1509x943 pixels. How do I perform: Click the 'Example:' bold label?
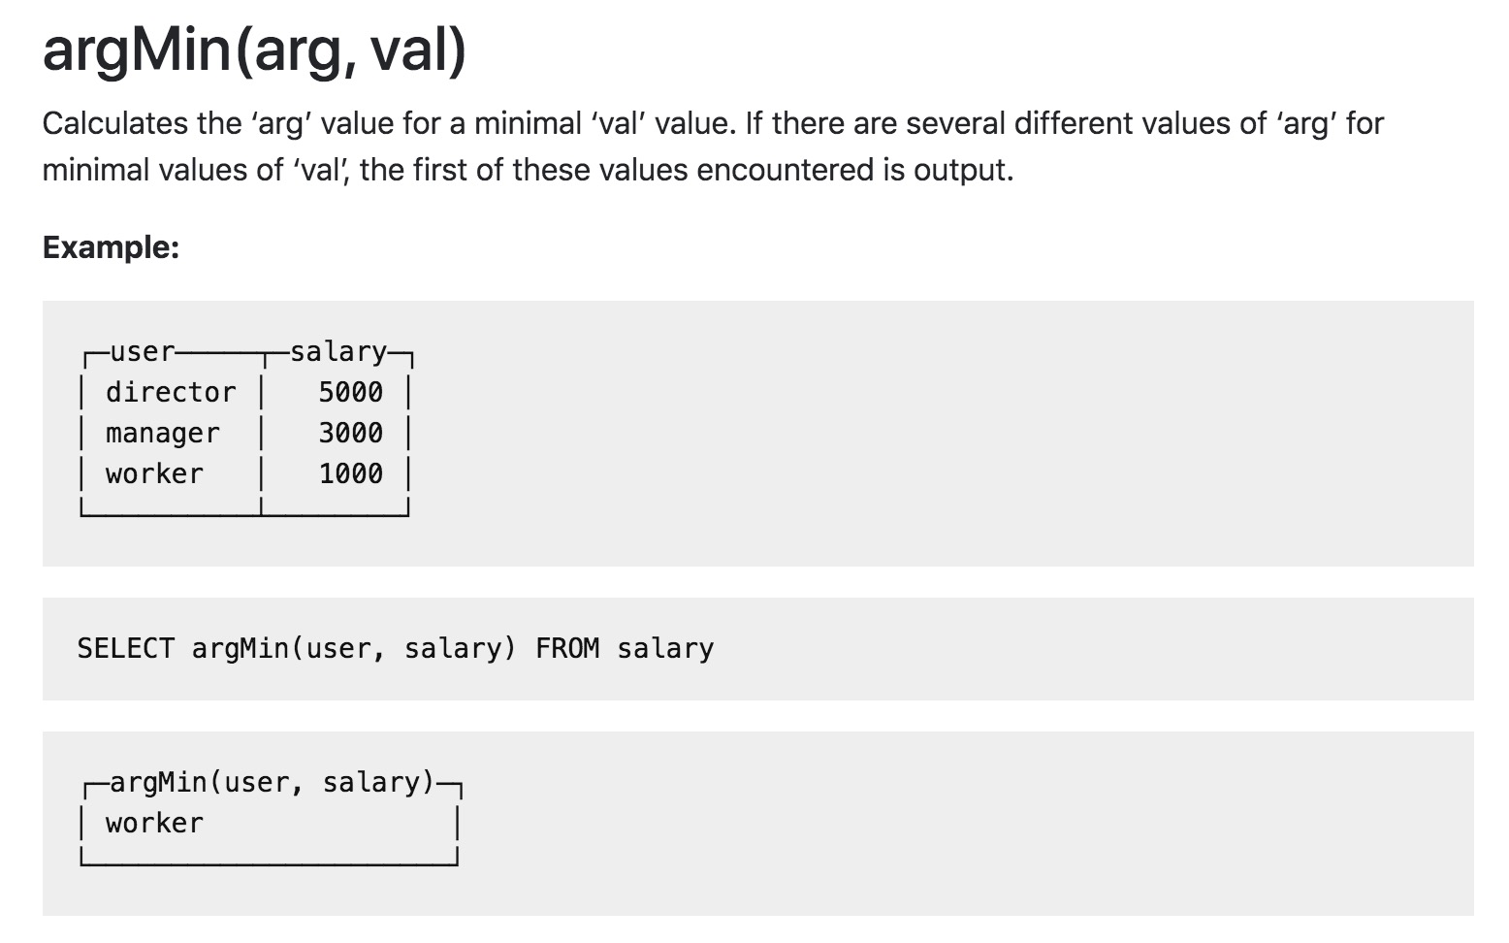pos(111,247)
